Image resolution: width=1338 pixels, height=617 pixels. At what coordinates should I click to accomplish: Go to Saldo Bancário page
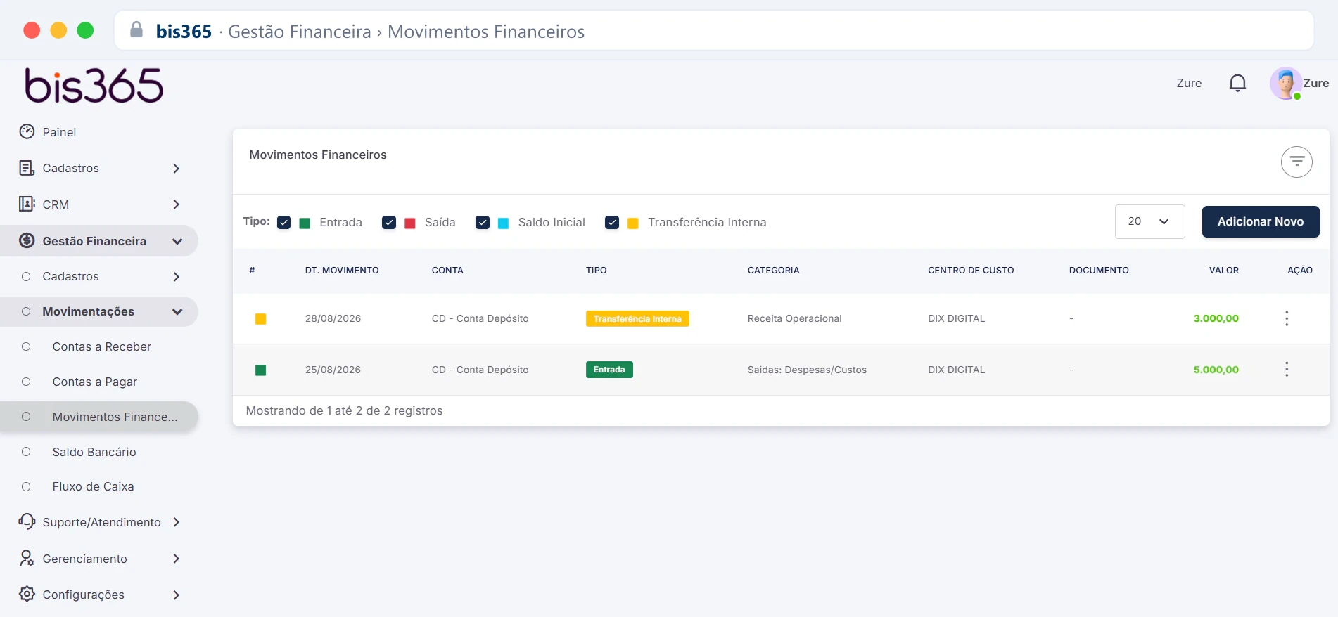[x=94, y=452]
